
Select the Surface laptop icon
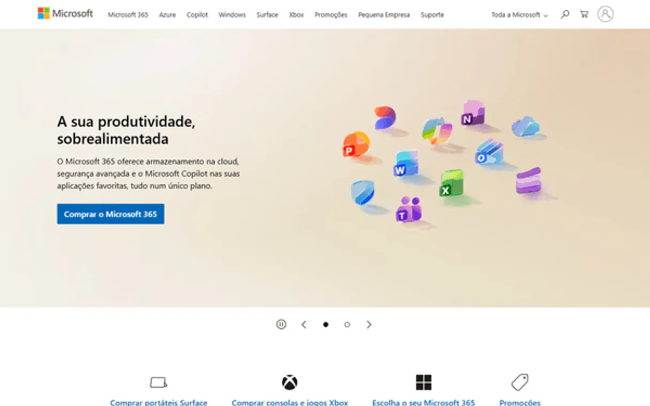click(x=158, y=381)
